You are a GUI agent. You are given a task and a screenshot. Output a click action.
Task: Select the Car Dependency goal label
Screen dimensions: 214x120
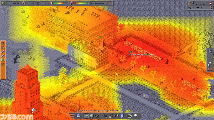point(98,3)
